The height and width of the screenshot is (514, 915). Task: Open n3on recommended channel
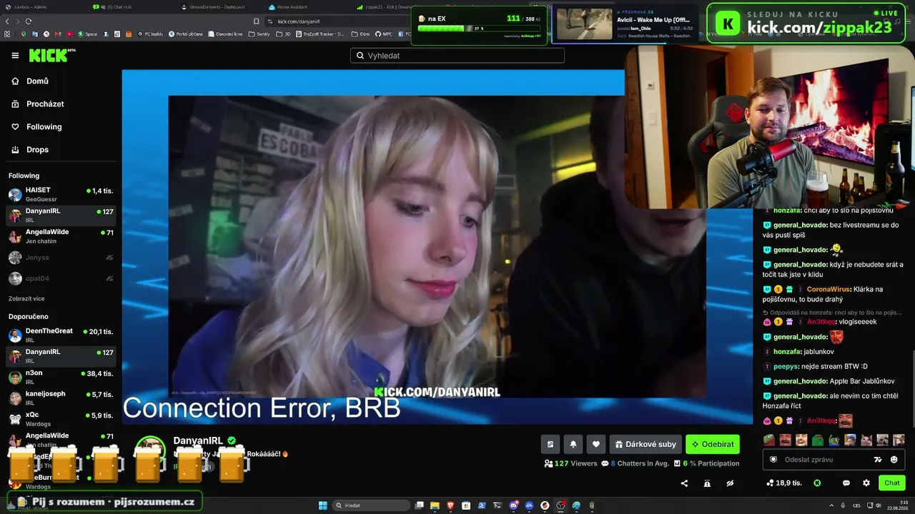pos(61,377)
